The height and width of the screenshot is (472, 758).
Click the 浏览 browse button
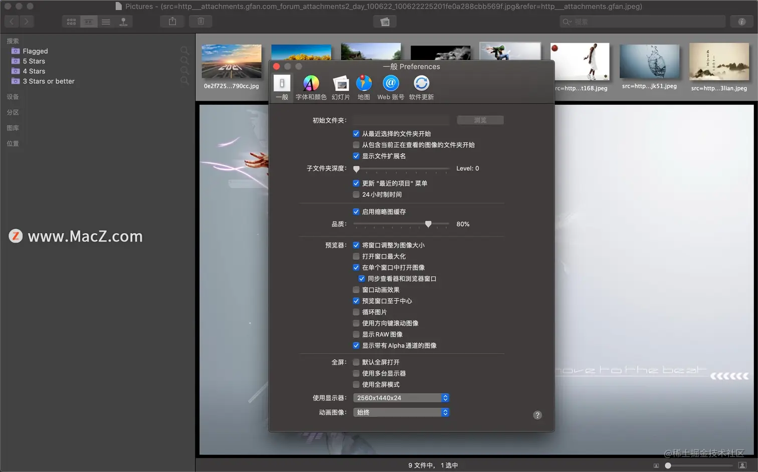point(480,120)
